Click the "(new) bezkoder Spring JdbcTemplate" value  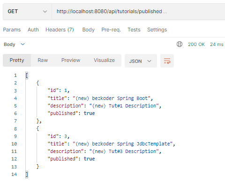(x=123, y=144)
